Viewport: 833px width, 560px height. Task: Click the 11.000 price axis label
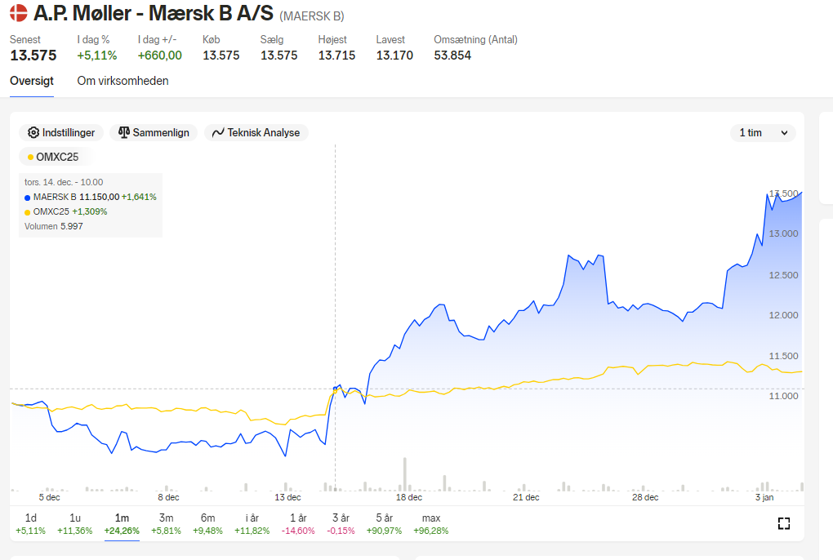(x=784, y=396)
